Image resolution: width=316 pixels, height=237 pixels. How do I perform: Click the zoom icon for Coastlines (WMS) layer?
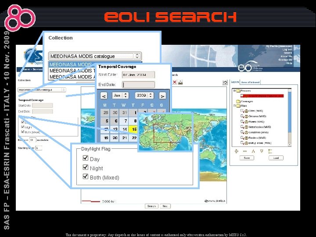pyautogui.click(x=242, y=132)
